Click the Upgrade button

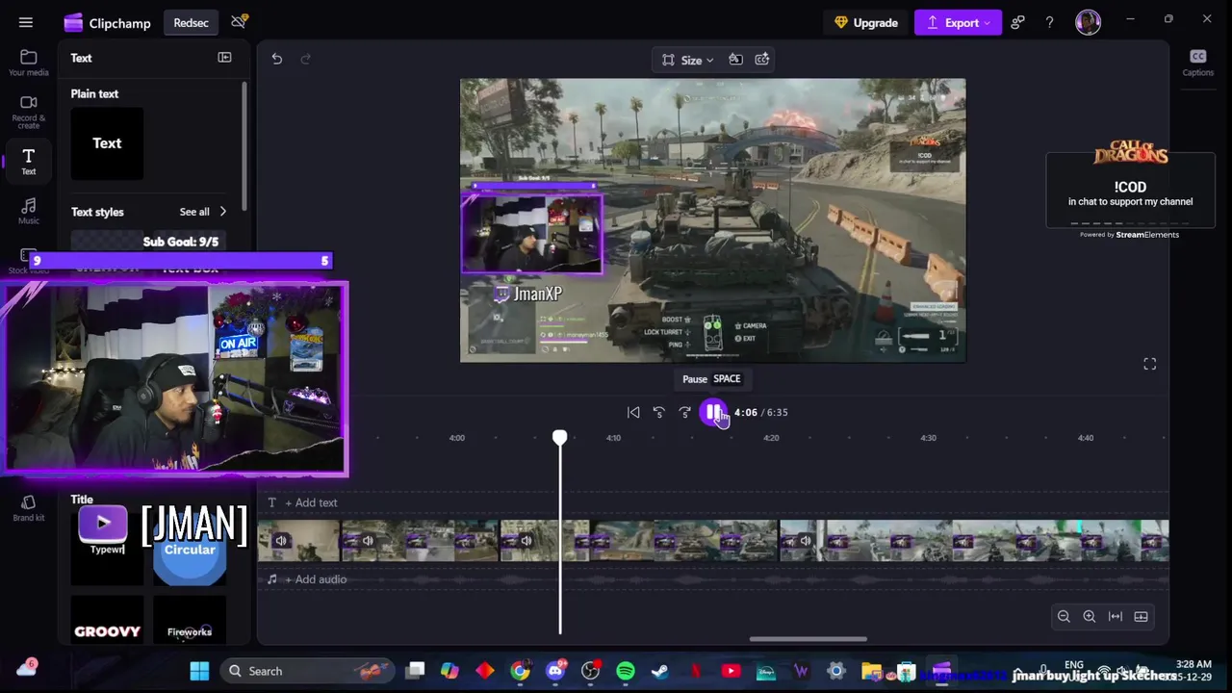tap(866, 22)
